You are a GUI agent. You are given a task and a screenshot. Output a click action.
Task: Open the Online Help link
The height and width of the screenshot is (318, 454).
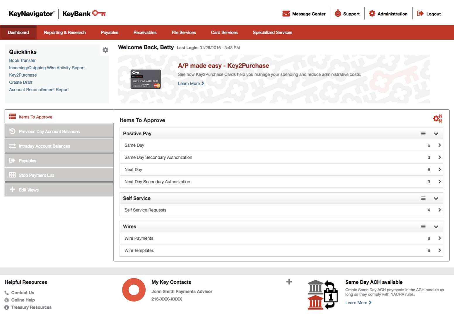click(x=23, y=300)
